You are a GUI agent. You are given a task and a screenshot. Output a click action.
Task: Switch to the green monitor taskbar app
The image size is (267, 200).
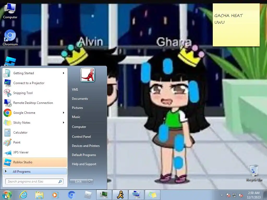point(104,195)
